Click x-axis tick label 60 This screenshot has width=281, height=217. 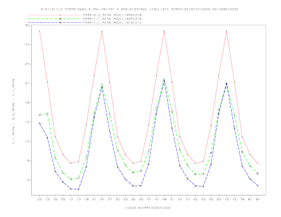[195, 199]
